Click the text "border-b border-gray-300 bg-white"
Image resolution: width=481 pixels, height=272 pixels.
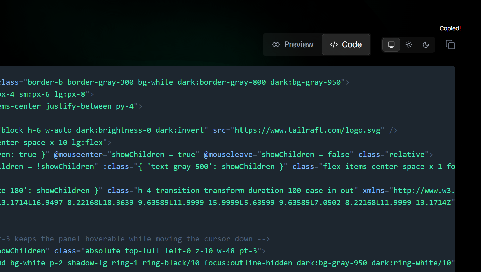(x=101, y=82)
